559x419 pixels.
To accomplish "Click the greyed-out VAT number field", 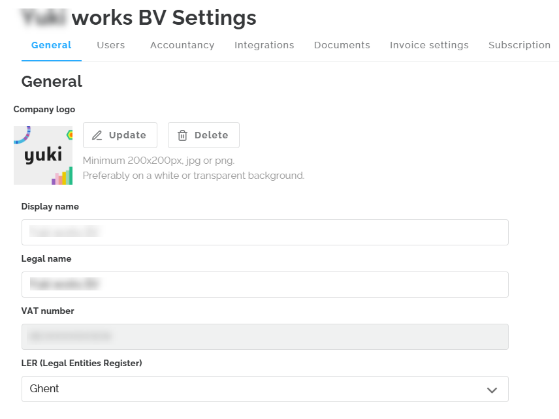I will click(x=264, y=337).
